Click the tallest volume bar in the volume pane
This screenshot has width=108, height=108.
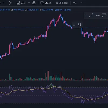[x=48, y=76]
